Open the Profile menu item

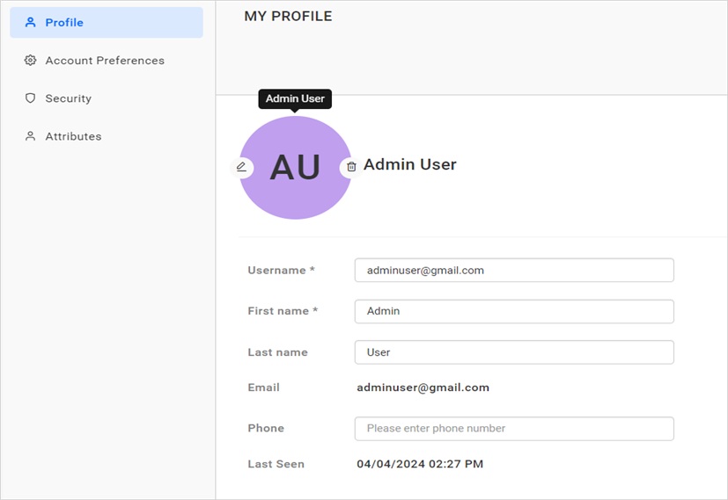click(107, 22)
